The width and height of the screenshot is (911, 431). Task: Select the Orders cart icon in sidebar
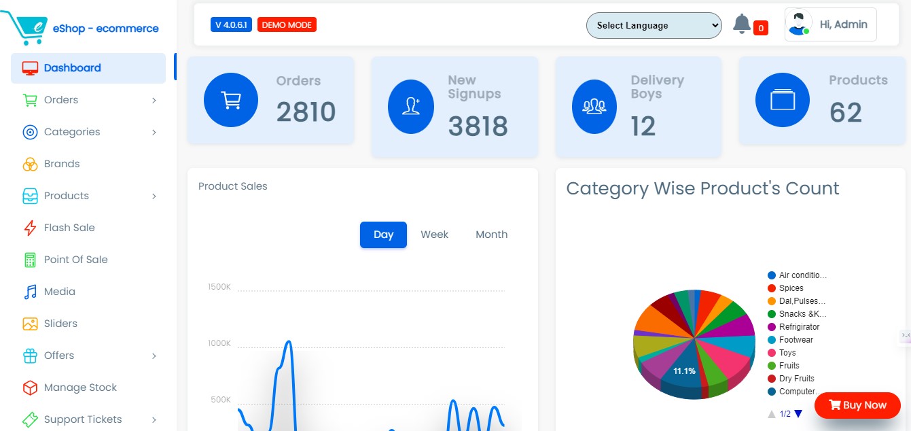coord(31,99)
